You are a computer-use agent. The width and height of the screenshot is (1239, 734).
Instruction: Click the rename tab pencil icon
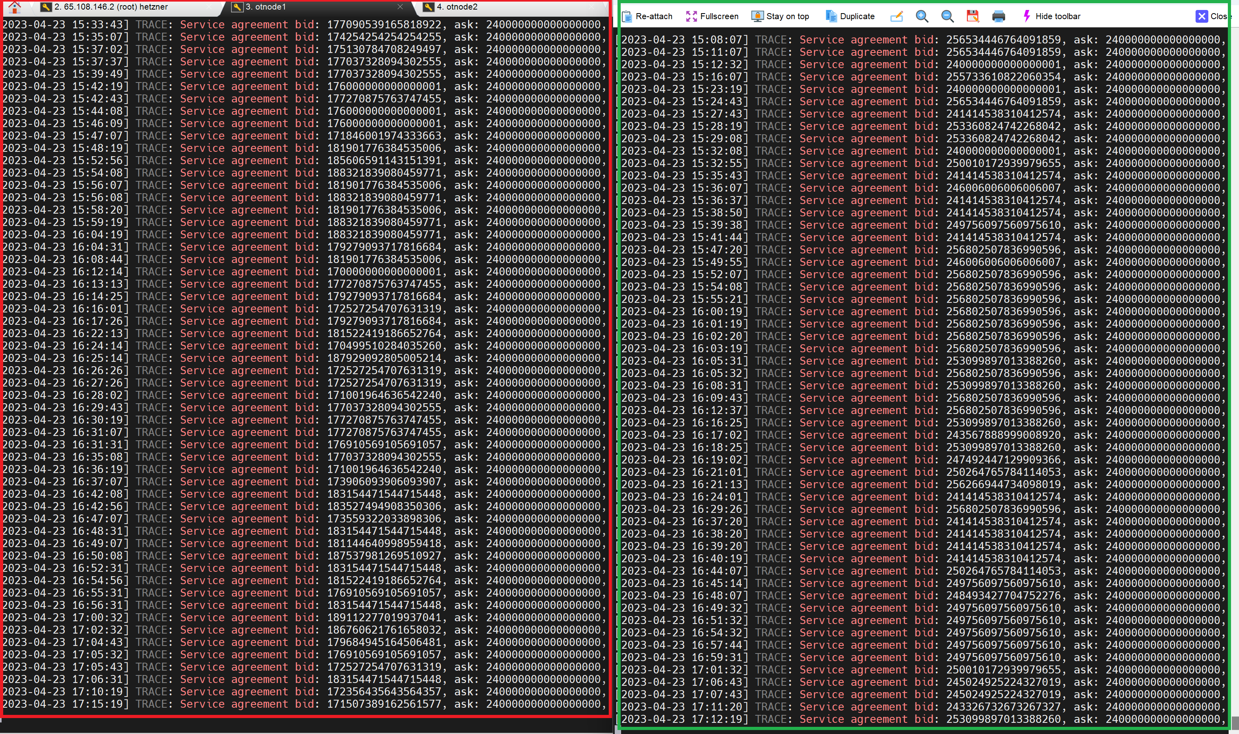coord(896,16)
